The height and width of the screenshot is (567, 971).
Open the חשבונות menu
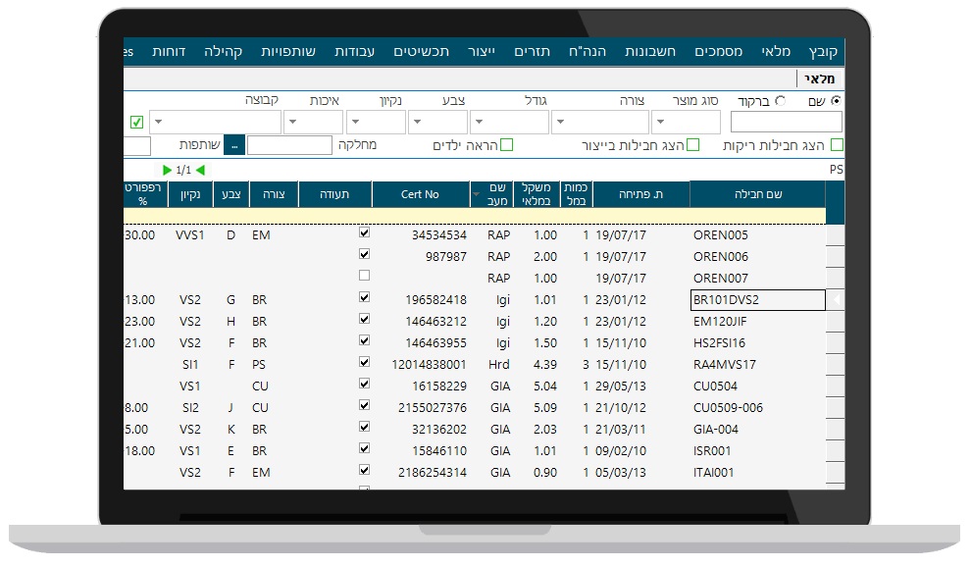pos(649,51)
